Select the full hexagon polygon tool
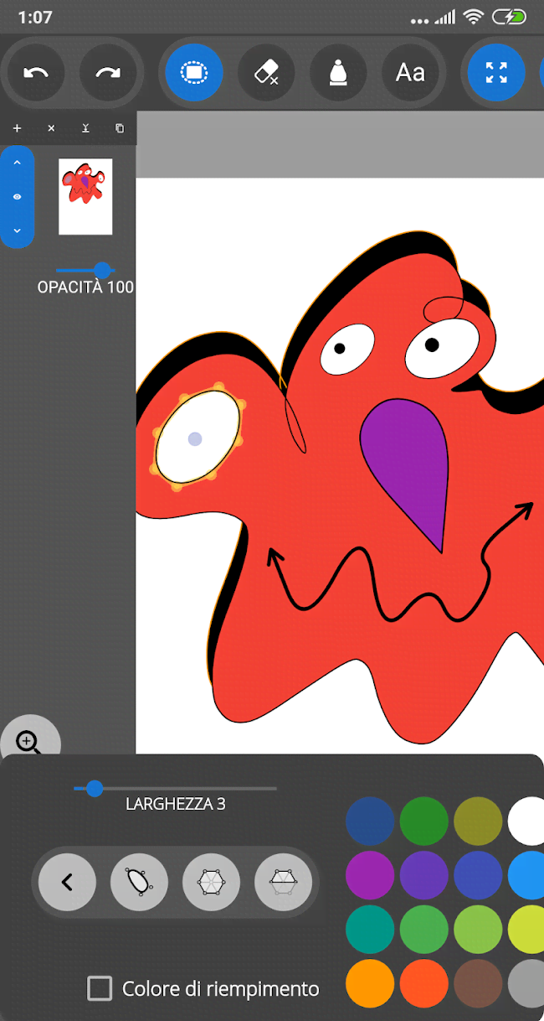 211,882
